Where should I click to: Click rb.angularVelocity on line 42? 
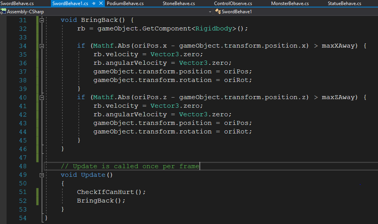(130, 114)
